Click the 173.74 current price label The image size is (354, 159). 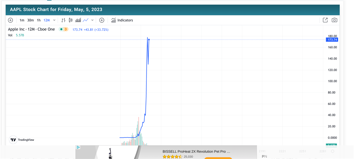[331, 40]
